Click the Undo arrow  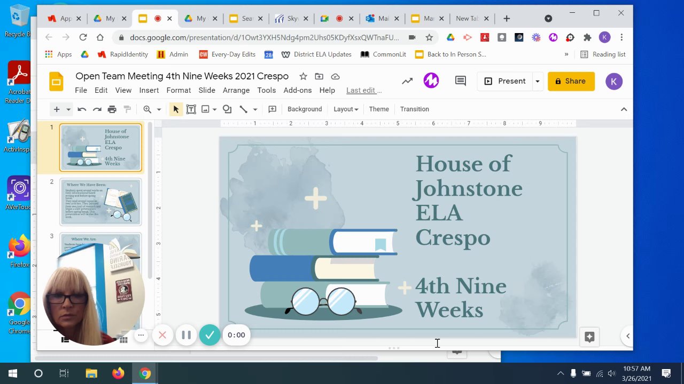pyautogui.click(x=82, y=109)
